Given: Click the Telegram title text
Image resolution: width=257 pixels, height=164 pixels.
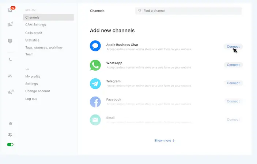Looking at the screenshot, I should coord(113,81).
